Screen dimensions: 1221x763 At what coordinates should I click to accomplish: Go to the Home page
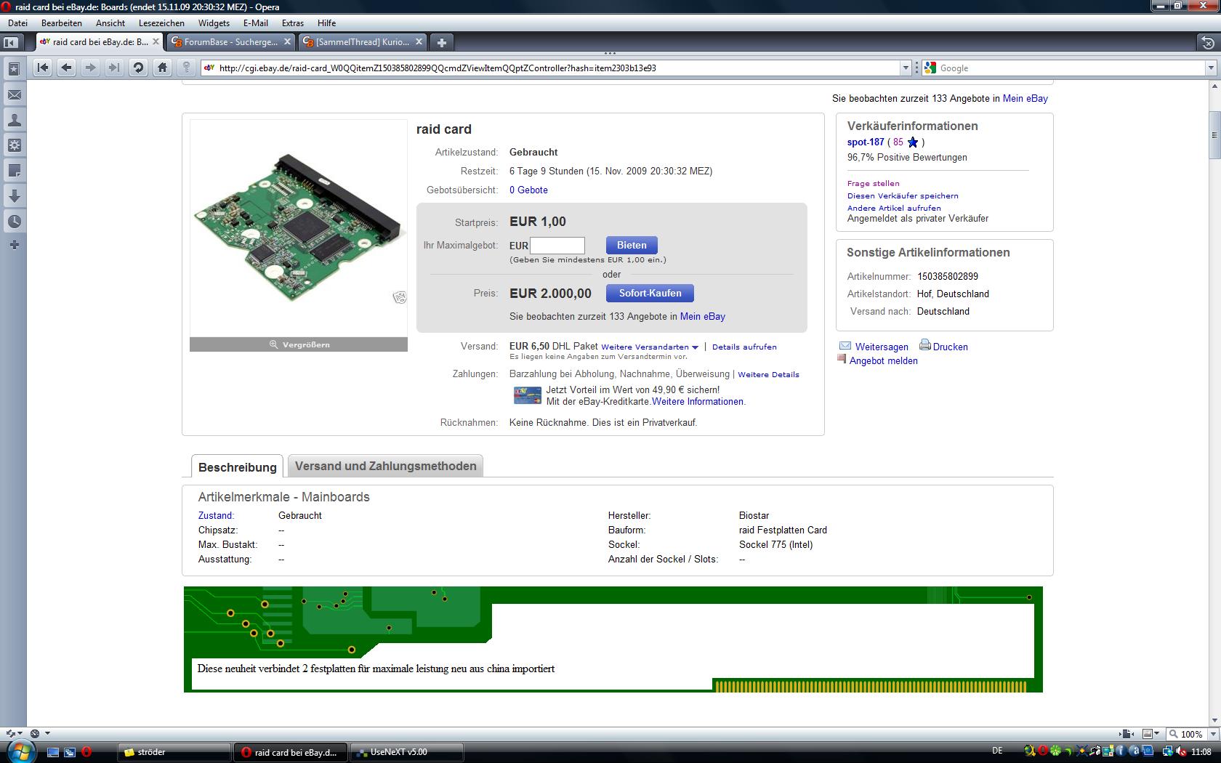click(162, 68)
